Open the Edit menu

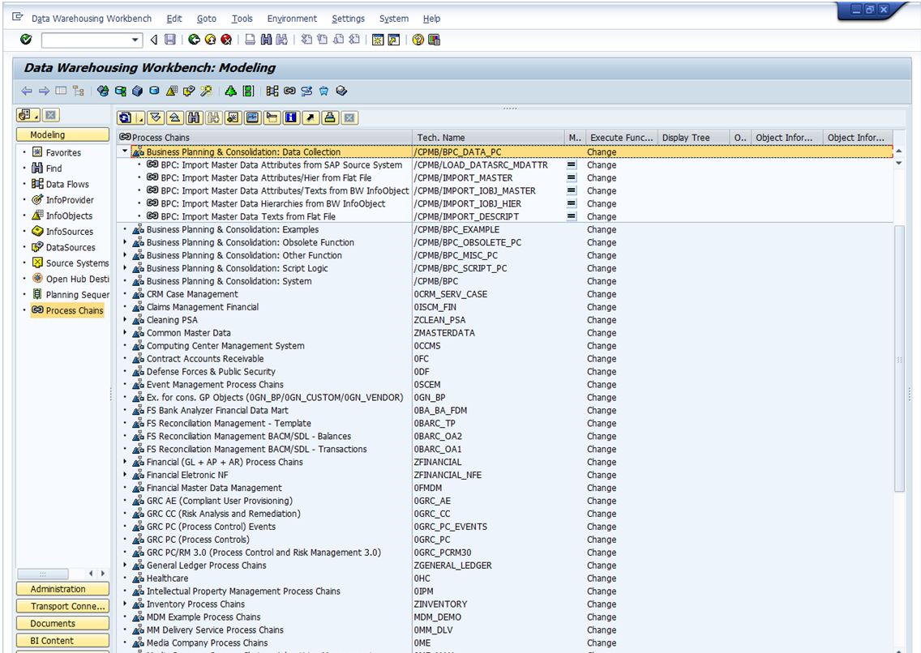[173, 18]
